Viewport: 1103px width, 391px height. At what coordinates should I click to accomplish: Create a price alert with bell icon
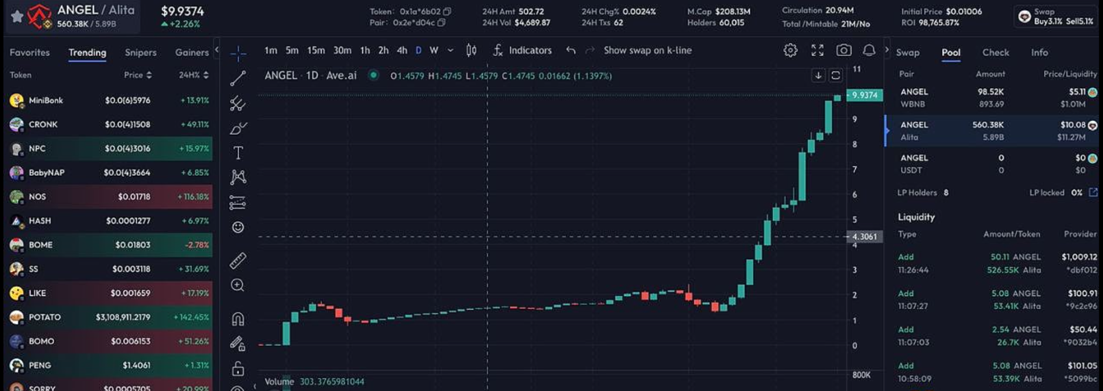(x=868, y=51)
